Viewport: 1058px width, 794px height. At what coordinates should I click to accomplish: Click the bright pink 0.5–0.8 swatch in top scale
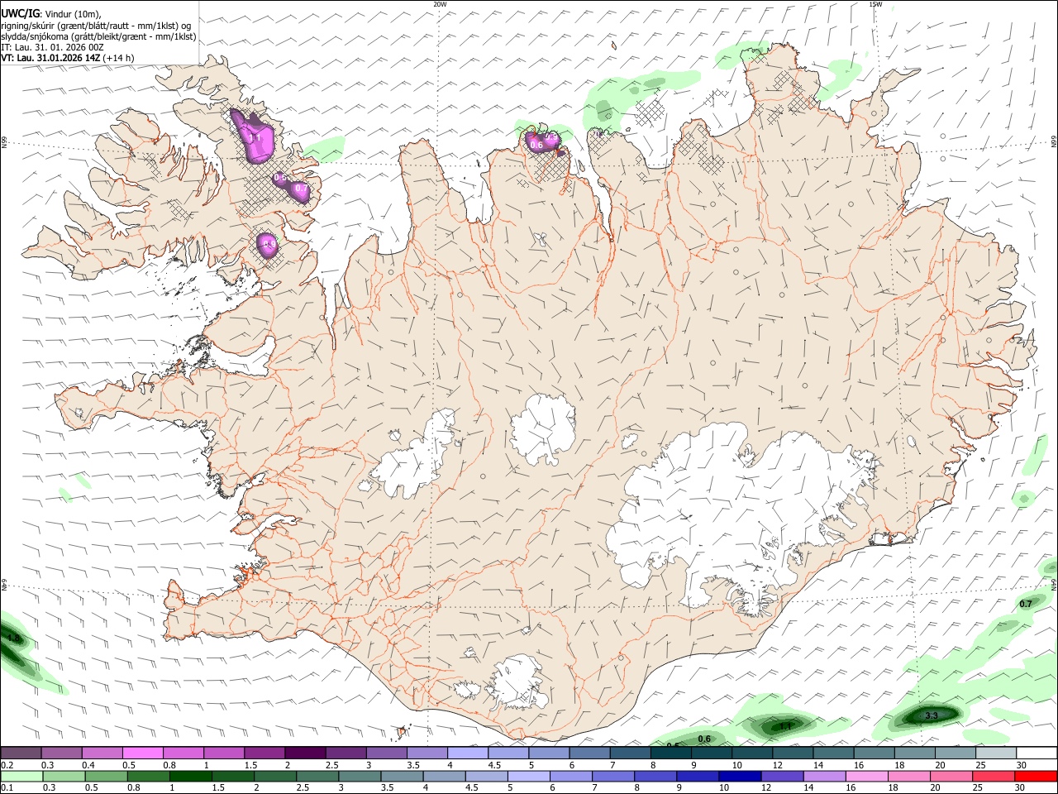pyautogui.click(x=142, y=753)
